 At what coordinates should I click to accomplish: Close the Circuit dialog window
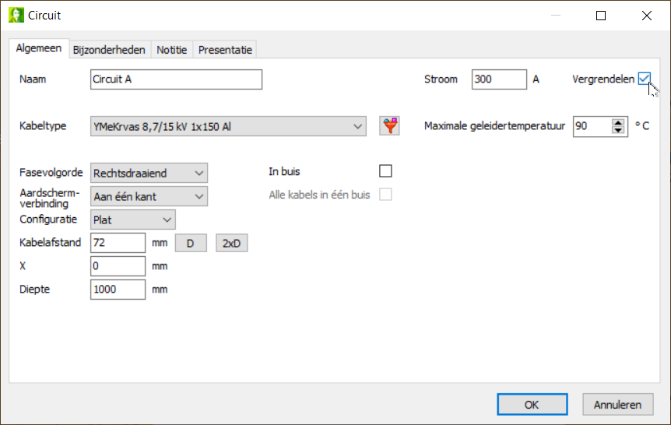pos(647,16)
